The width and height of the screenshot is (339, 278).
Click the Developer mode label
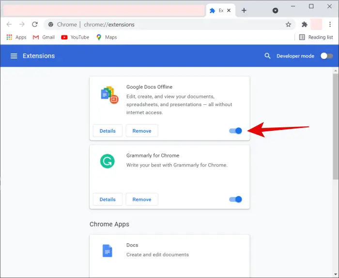295,56
